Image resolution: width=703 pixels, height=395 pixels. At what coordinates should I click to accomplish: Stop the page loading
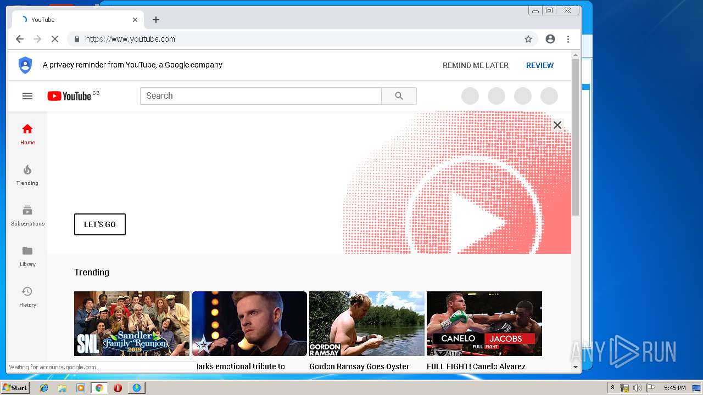[x=55, y=39]
